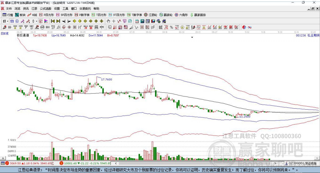Viewport: 320px width, 173px height.
Task: Open the calendar date icon
Action: pos(137,21)
